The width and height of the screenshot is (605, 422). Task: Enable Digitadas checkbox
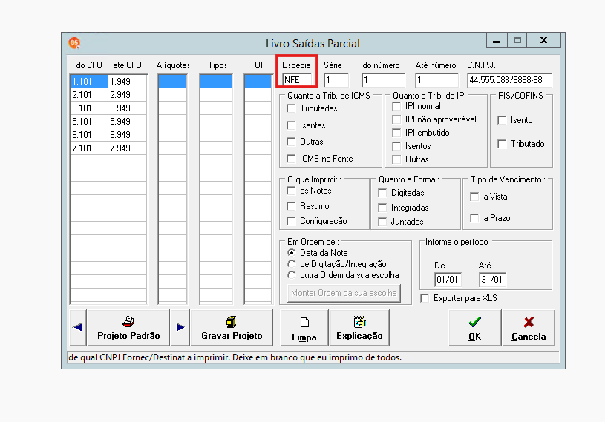tap(382, 193)
